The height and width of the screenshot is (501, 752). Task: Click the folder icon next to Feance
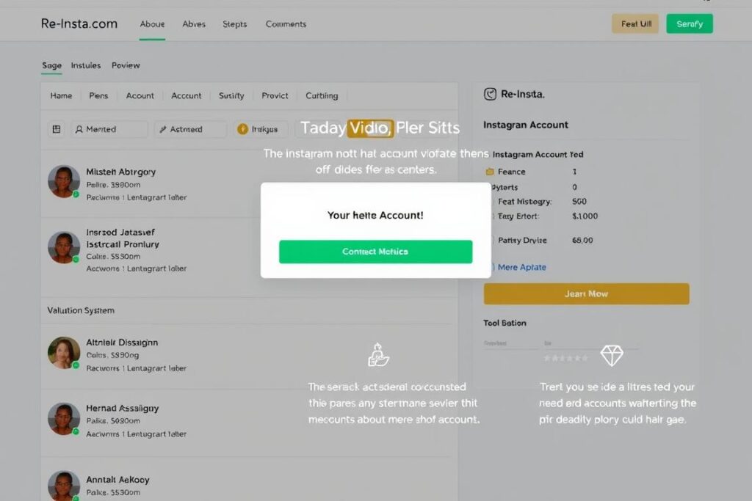(x=490, y=172)
